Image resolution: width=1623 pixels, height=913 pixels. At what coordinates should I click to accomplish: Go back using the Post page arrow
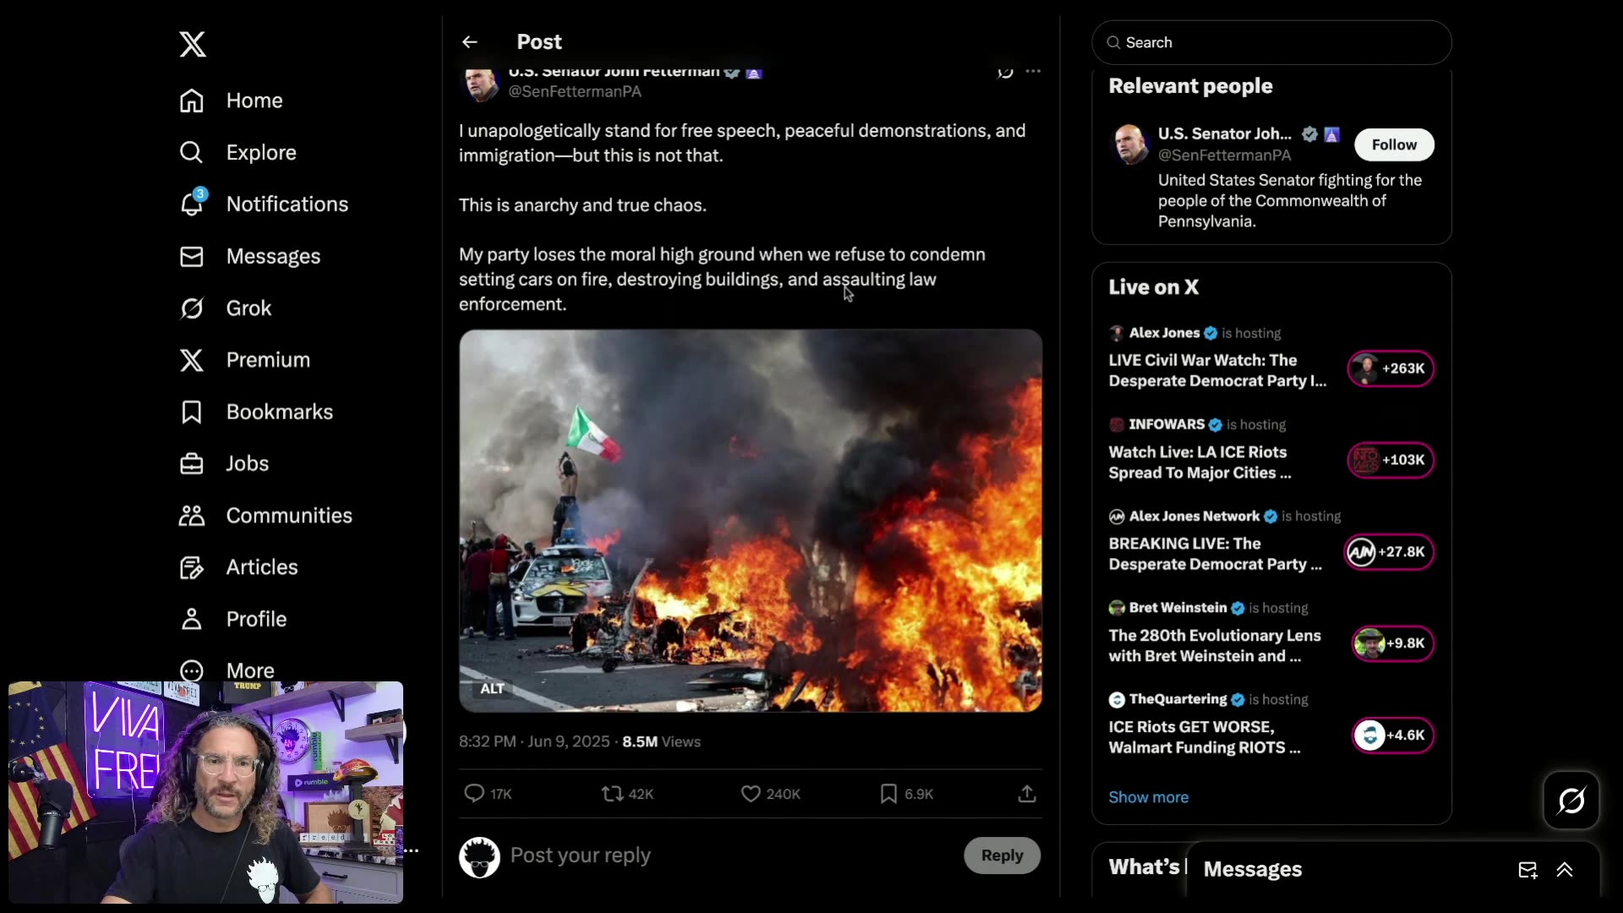[x=470, y=41]
